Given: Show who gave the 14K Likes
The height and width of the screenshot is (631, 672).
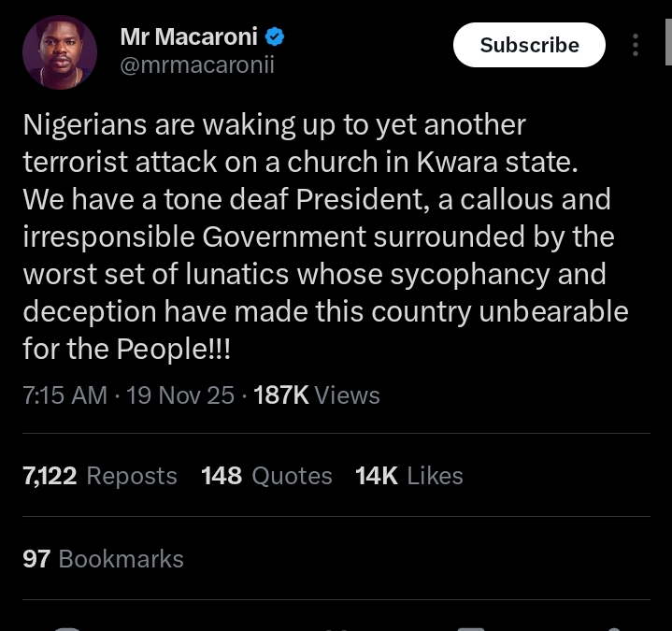Looking at the screenshot, I should point(409,476).
